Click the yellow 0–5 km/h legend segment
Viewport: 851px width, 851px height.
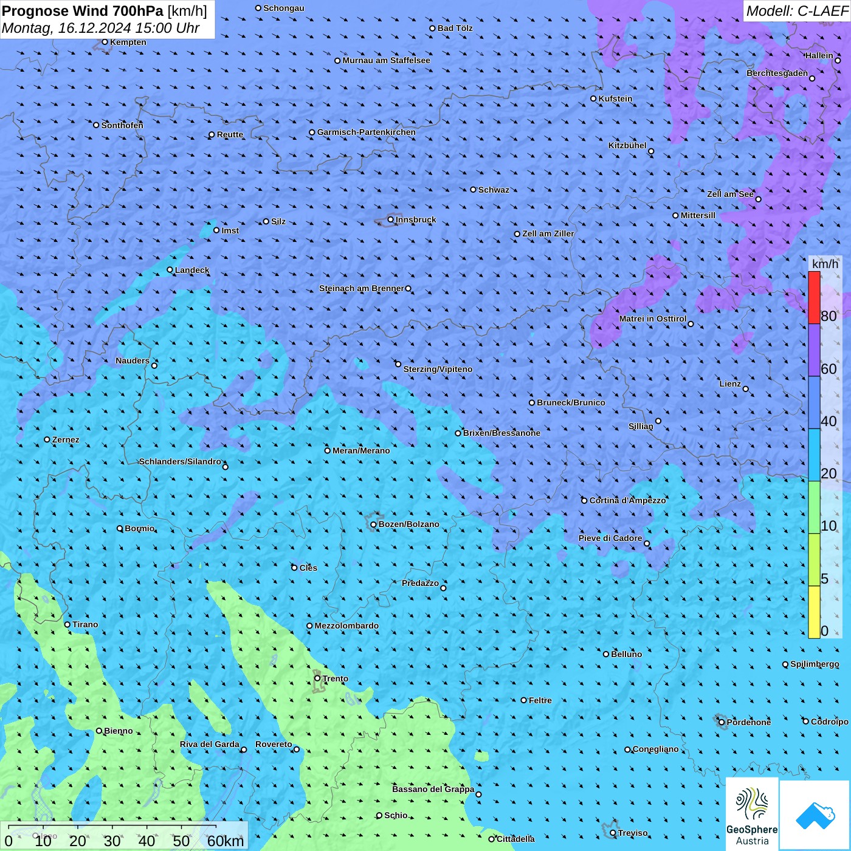[814, 612]
